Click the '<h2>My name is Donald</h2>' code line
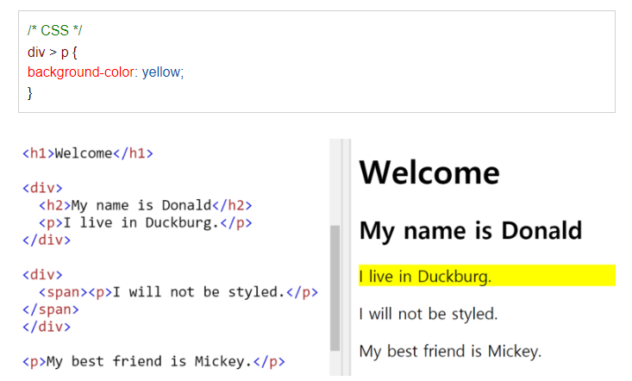 145,205
